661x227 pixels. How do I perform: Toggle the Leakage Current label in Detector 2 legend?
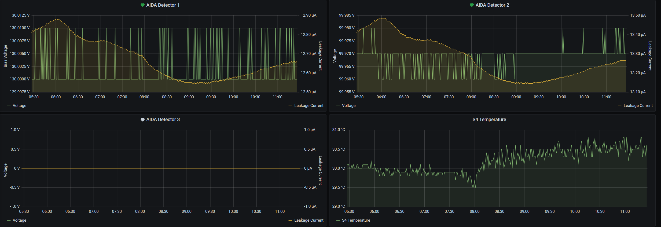point(638,106)
